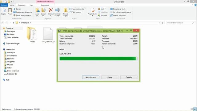Open the Archivo tab
197x111 pixels.
(x=4, y=5)
